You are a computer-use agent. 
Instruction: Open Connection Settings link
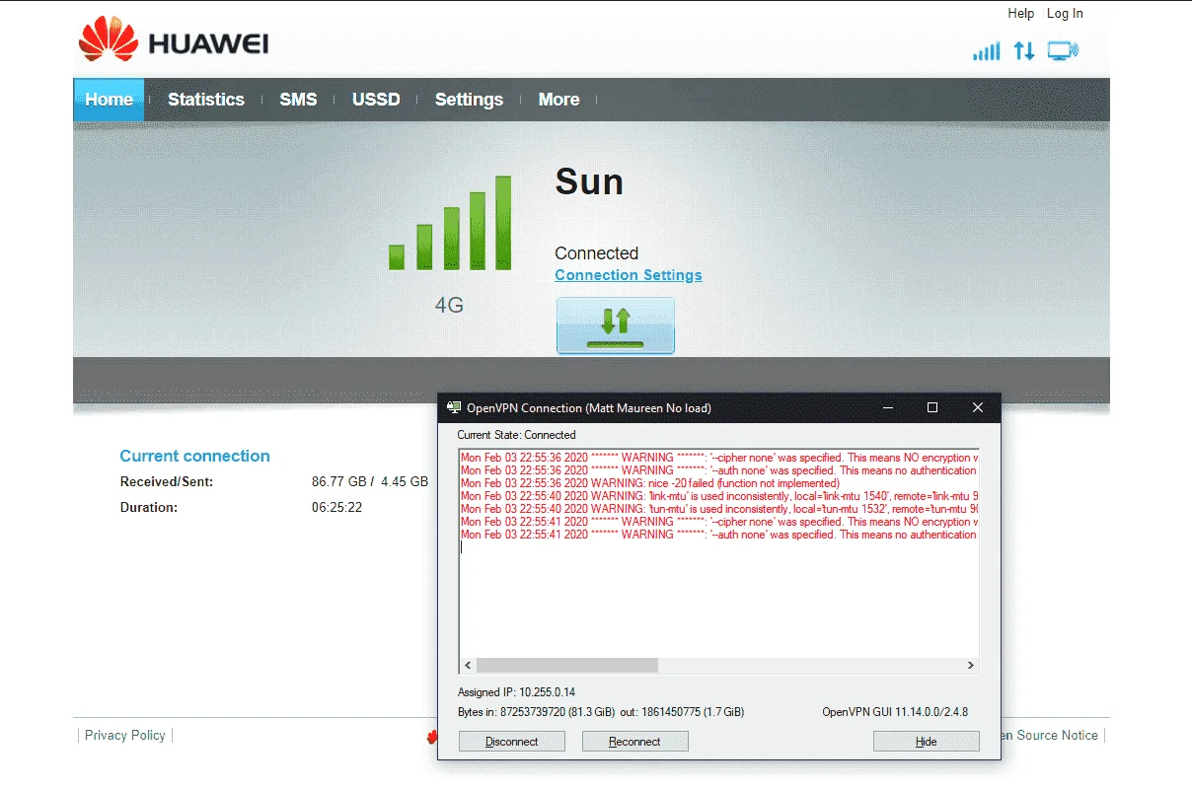(629, 275)
